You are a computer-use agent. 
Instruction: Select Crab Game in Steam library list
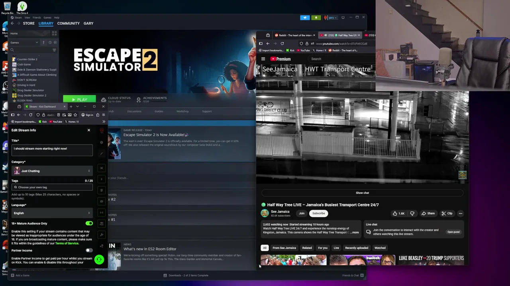click(24, 64)
